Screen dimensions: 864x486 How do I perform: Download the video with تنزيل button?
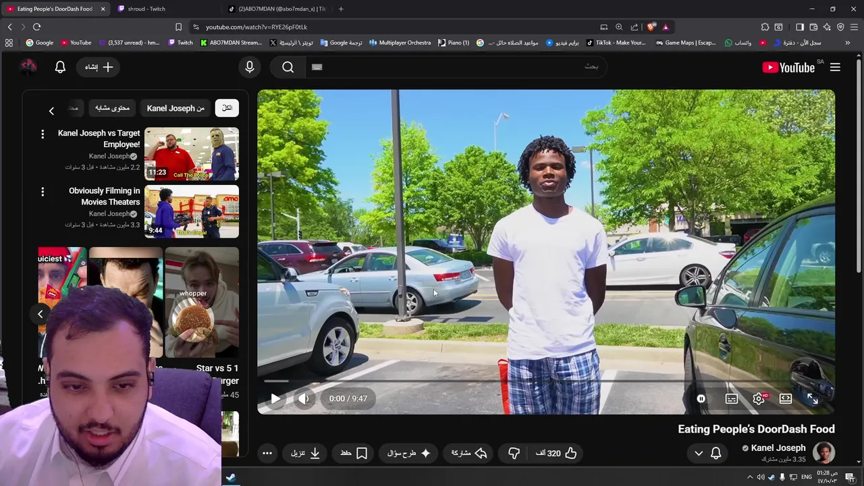tap(306, 454)
